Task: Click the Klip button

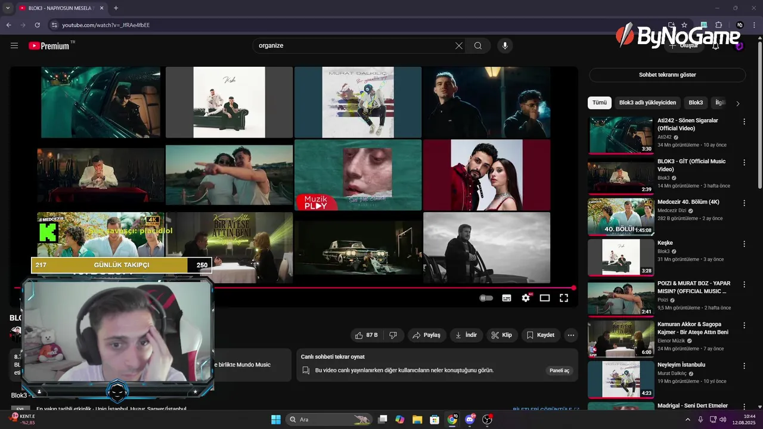Action: coord(501,335)
